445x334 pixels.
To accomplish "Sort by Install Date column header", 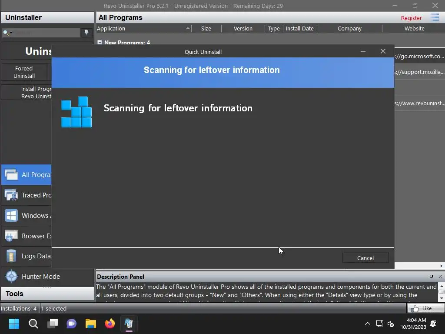I will 300,28.
